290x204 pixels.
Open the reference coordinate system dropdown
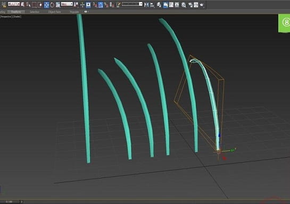[x=67, y=4]
